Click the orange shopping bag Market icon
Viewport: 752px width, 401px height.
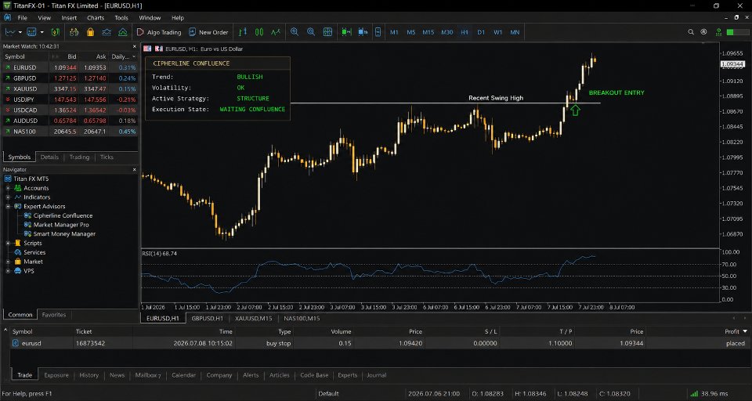coord(90,32)
